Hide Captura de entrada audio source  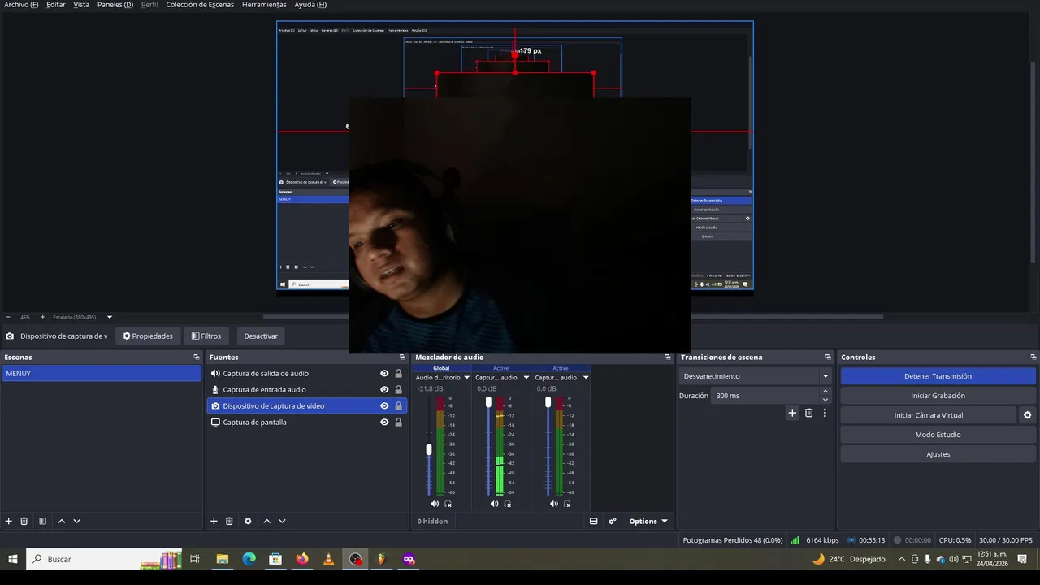[384, 390]
